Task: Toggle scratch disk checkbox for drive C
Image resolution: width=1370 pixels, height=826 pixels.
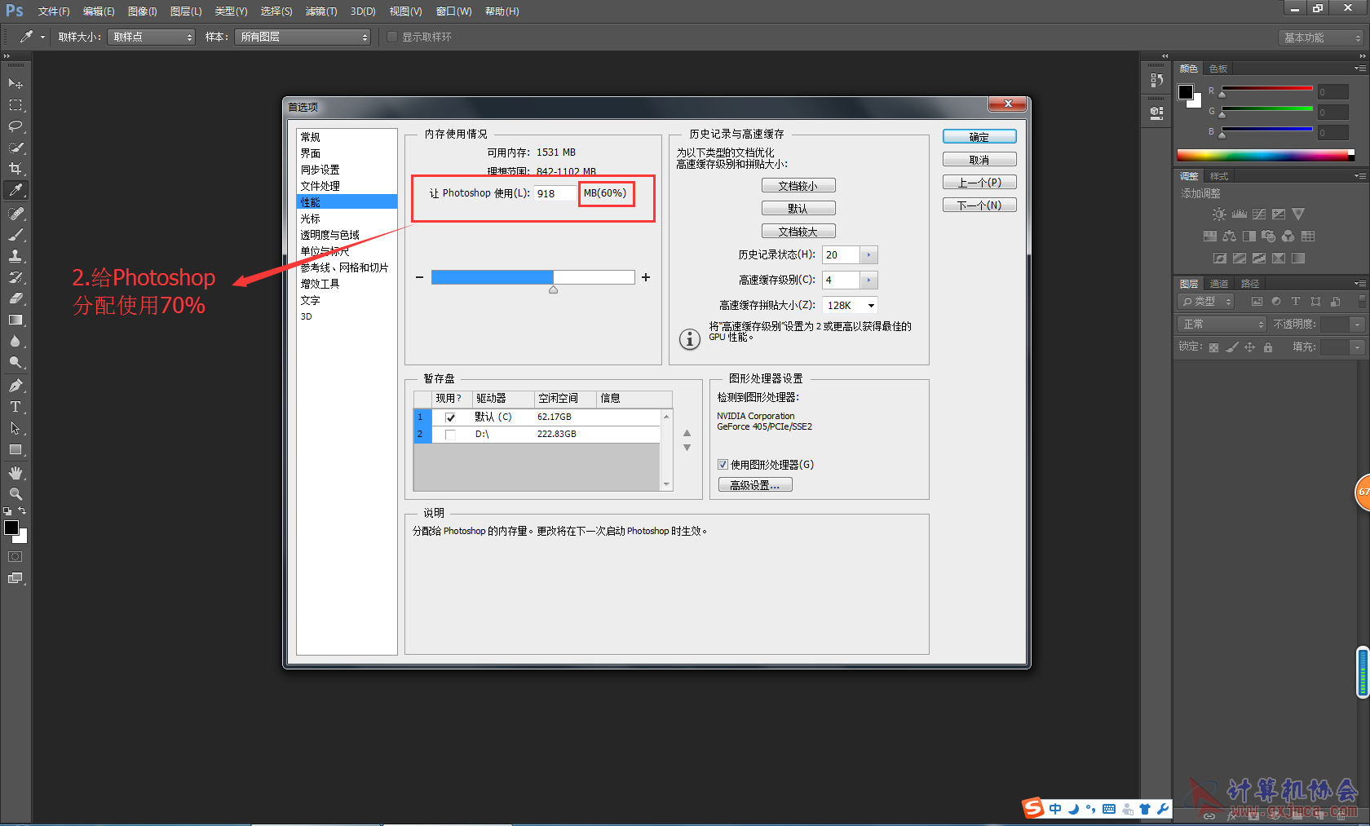Action: [x=450, y=417]
